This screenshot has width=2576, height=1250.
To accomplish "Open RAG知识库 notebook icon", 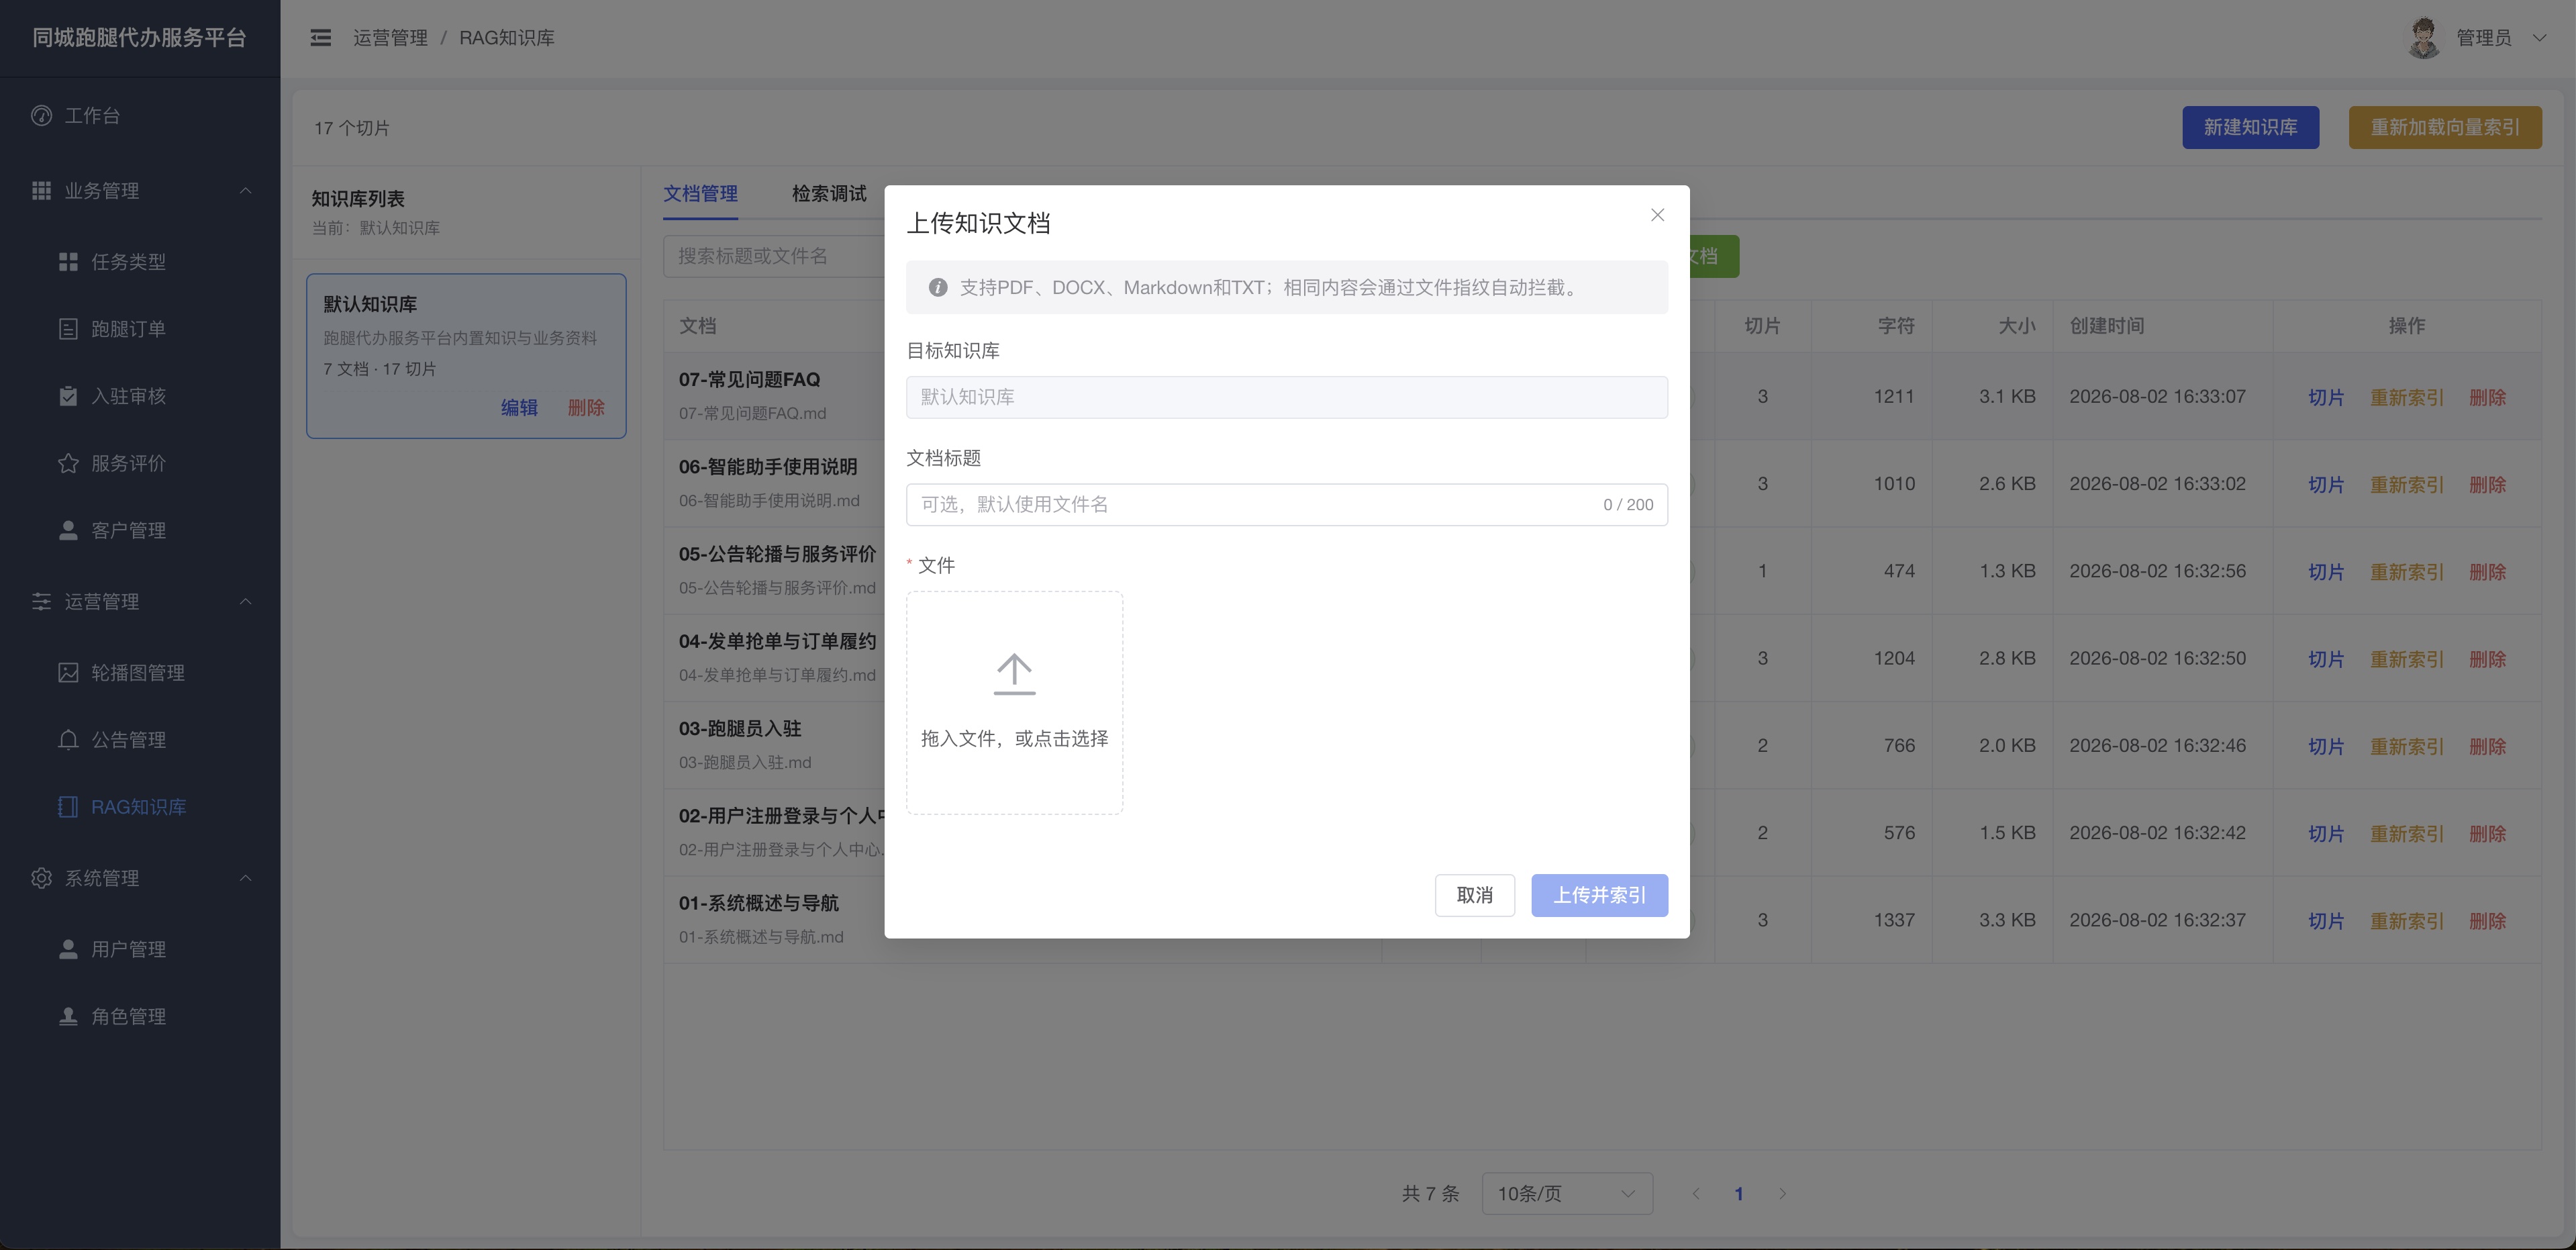I will click(68, 807).
